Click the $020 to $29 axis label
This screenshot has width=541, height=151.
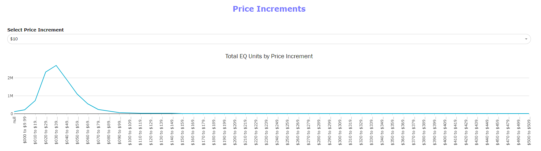point(46,130)
